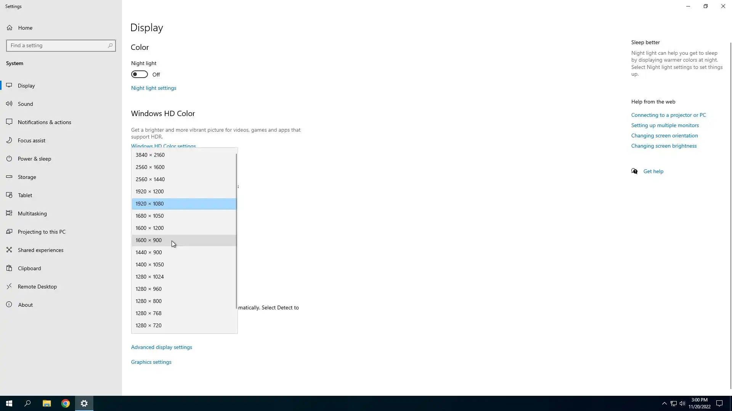Click the Get help chat icon

click(x=634, y=171)
